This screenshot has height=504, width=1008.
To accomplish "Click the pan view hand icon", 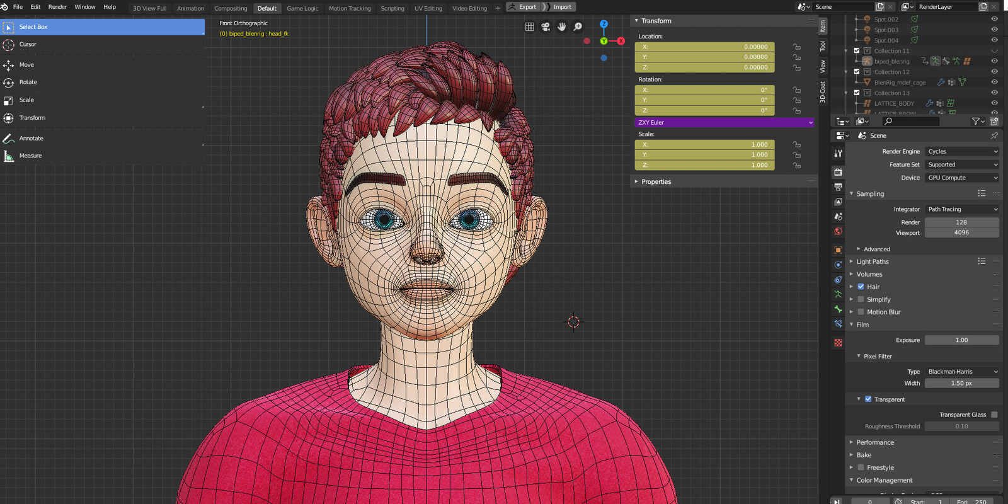I will pyautogui.click(x=562, y=26).
